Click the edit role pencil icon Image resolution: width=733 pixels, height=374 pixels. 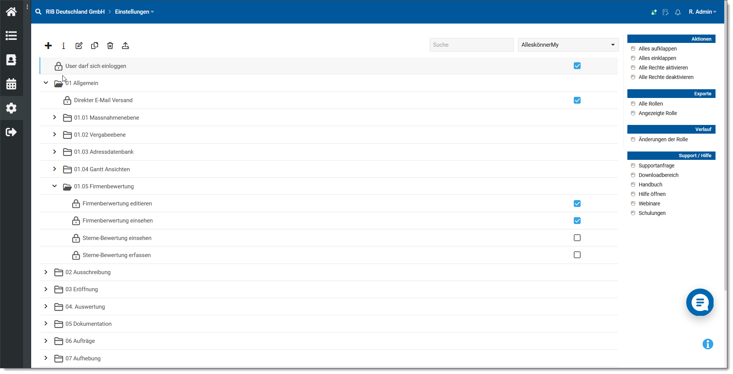(x=79, y=46)
